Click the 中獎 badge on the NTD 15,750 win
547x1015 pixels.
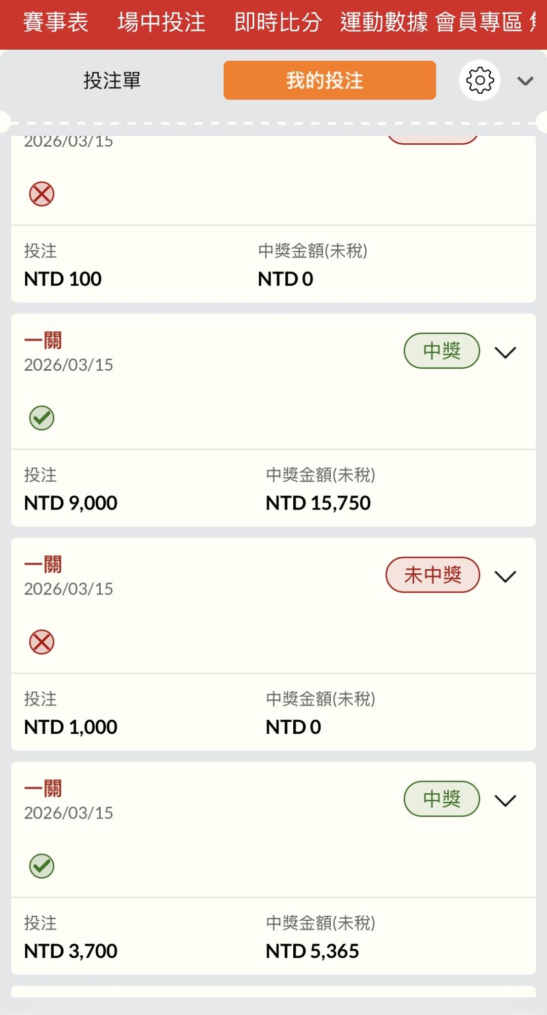click(x=441, y=350)
